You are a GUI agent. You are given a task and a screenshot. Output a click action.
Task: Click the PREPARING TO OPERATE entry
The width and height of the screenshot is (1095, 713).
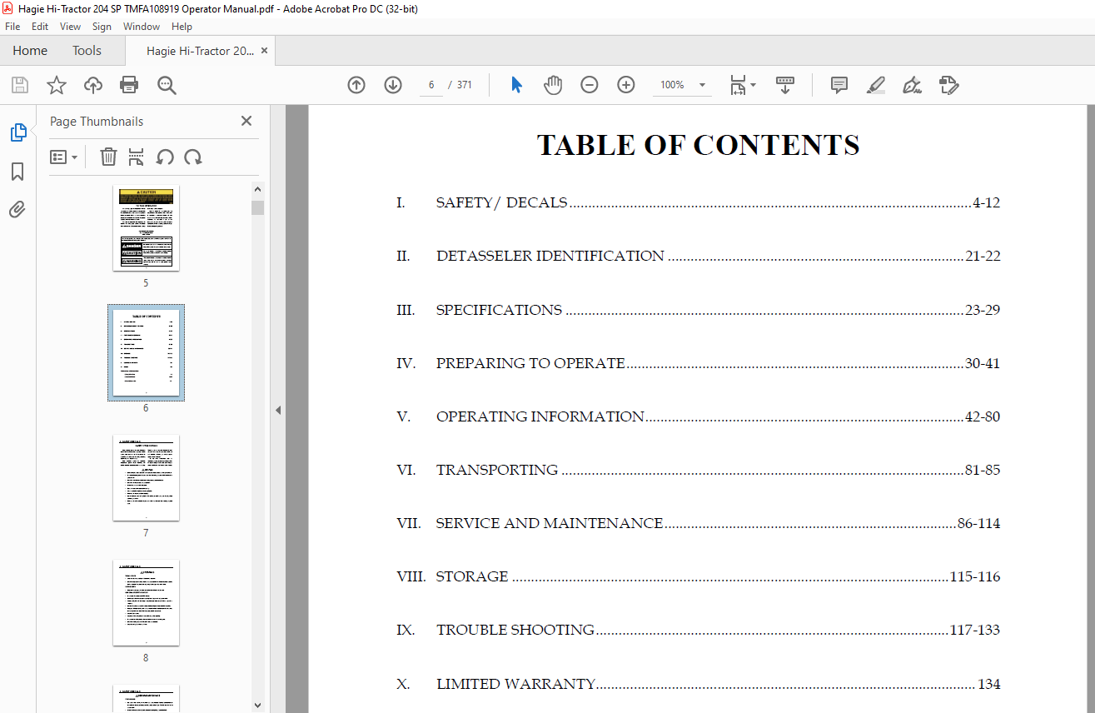[x=698, y=363]
